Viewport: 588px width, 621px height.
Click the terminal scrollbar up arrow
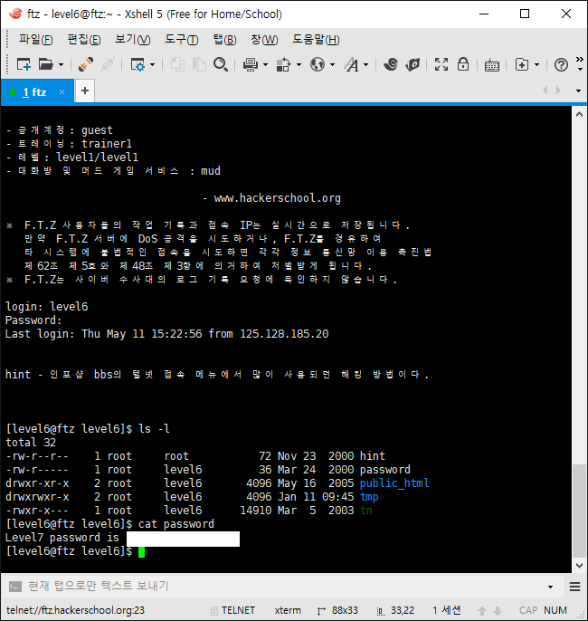pos(579,114)
